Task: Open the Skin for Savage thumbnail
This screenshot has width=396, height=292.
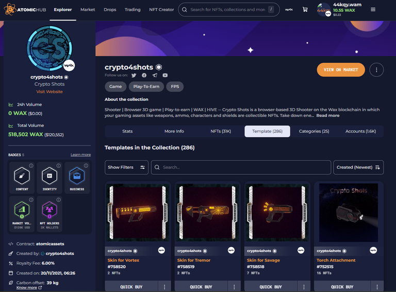Action: pos(277,213)
